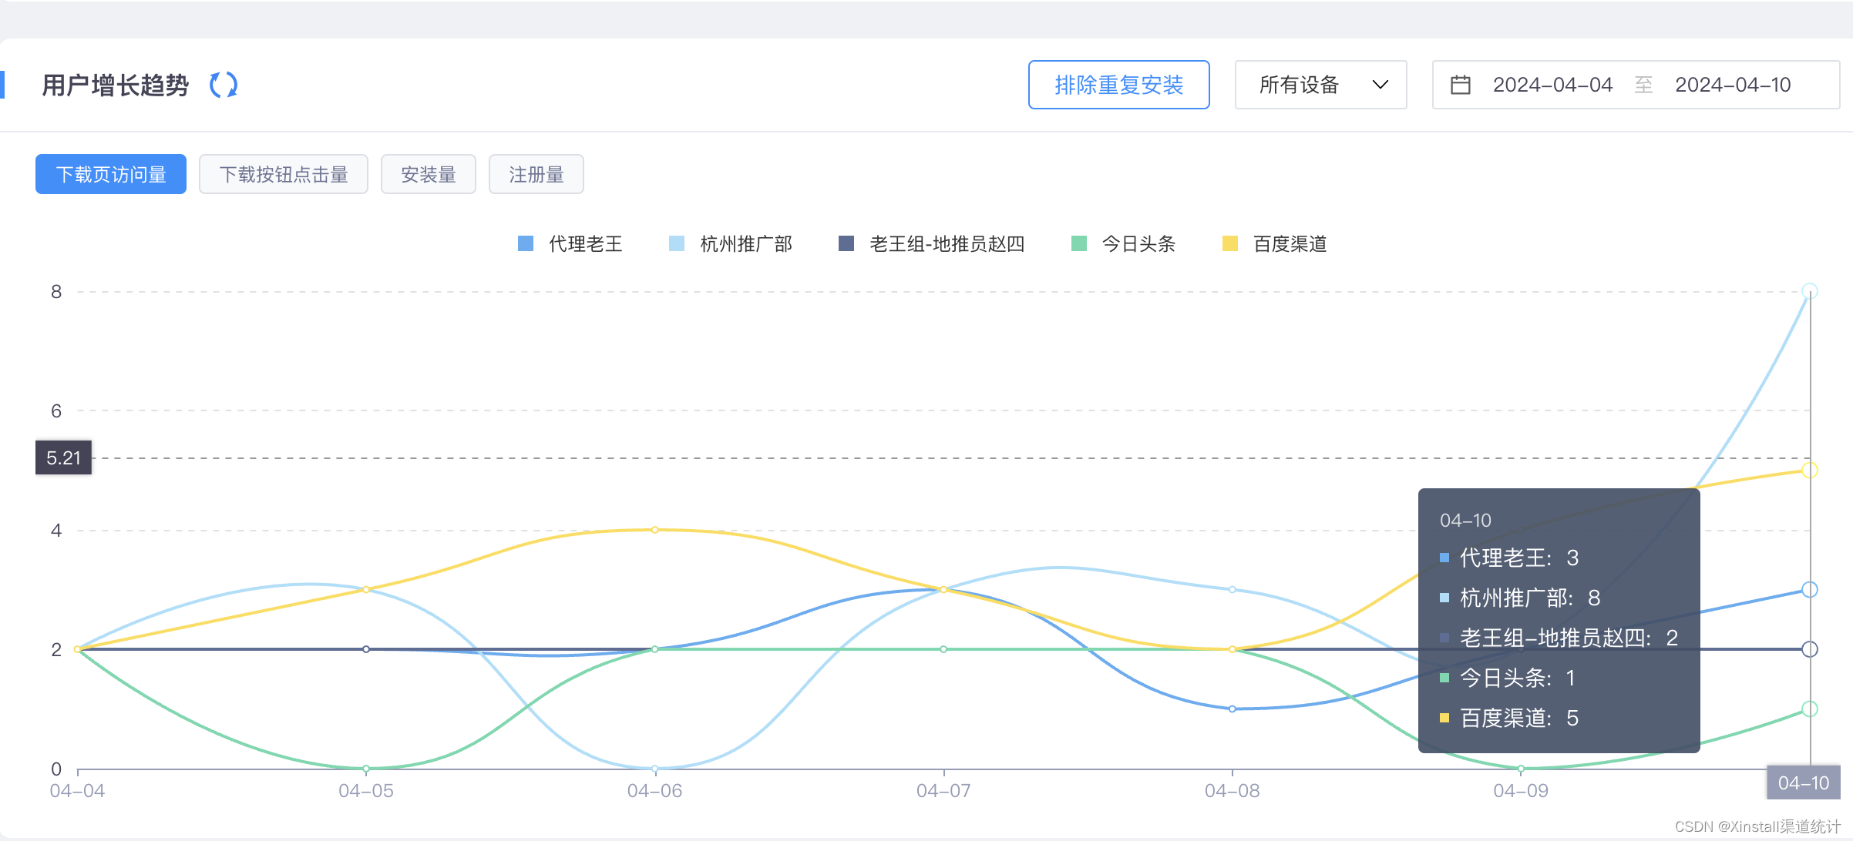This screenshot has height=841, width=1853.
Task: Click the yellow 百度渠道 legend color square
Action: [1230, 244]
